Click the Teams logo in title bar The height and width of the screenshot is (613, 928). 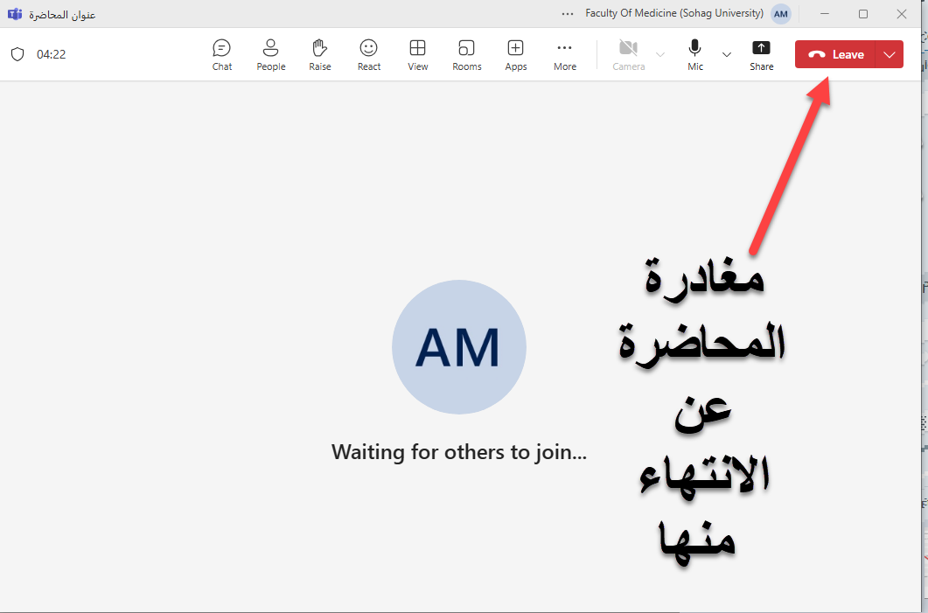[x=15, y=14]
